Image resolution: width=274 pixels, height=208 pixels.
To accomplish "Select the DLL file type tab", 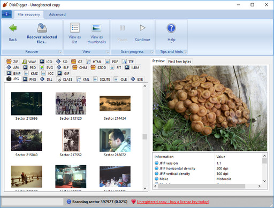I will pos(46,79).
